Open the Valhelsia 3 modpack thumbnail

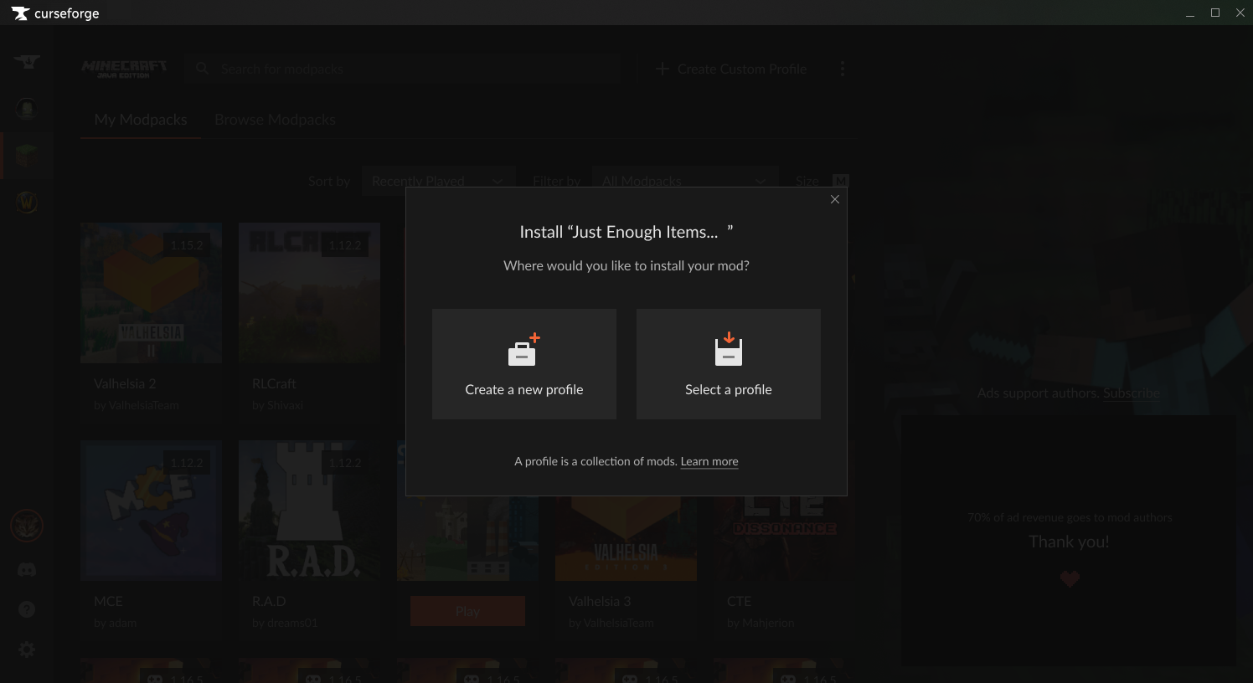tap(626, 538)
